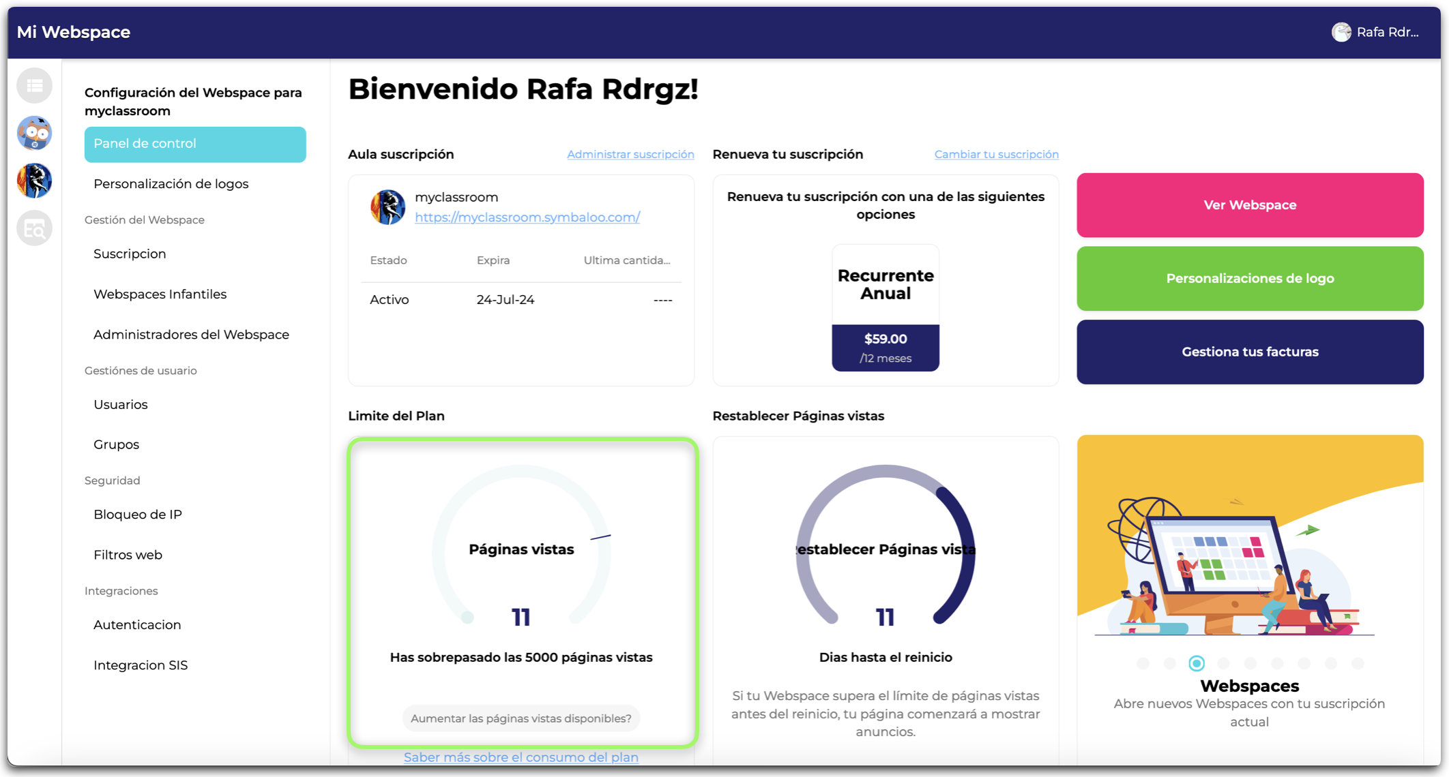
Task: Click the 24-Jul-24 expiry date
Action: tap(506, 300)
